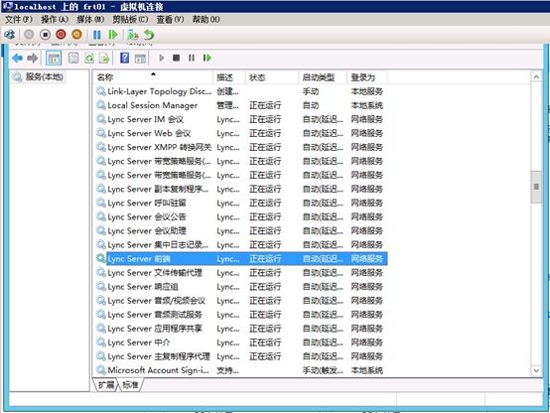Select the Microsoft Account Sign-i... service
Screen dimensions: 550x413
[x=240, y=370]
